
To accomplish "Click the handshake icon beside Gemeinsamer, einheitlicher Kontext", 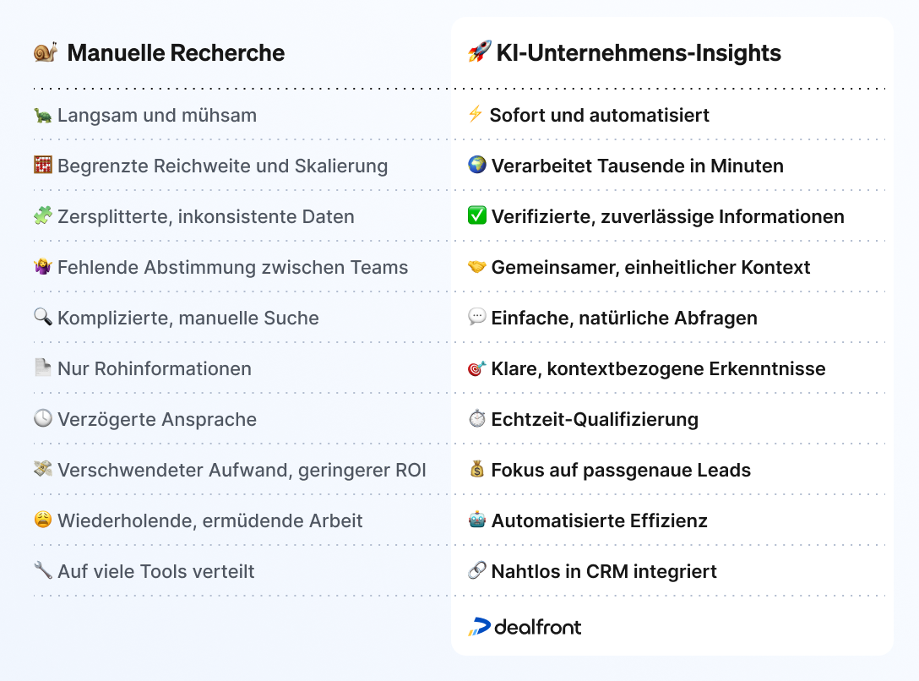I will click(477, 267).
